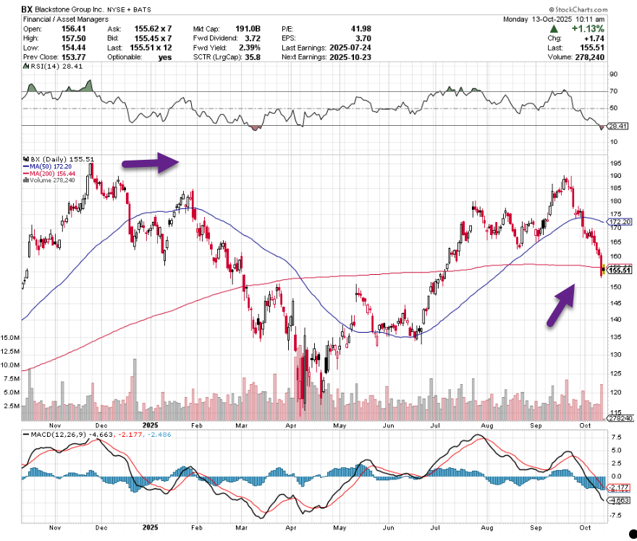Select the purple upward-diagonal arrow near October
The height and width of the screenshot is (541, 637).
click(561, 305)
